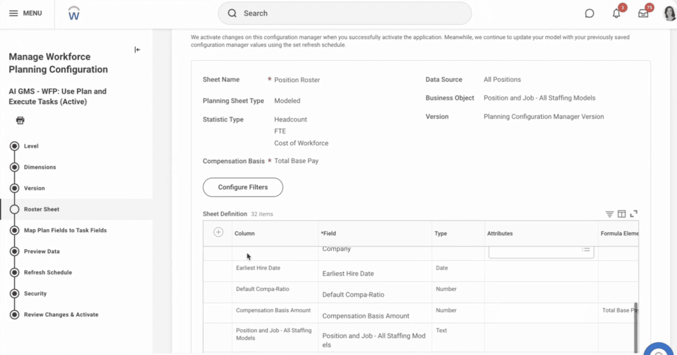Go to Workday home via logo
Viewport: 677px width, 355px height.
[74, 14]
